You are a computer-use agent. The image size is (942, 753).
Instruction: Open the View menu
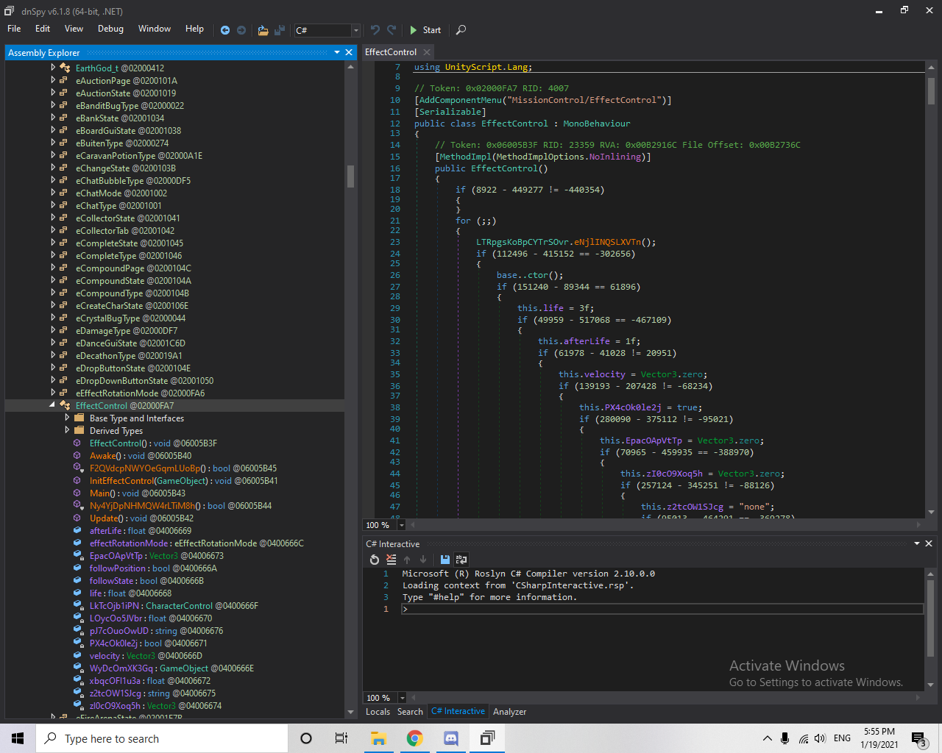pyautogui.click(x=74, y=29)
